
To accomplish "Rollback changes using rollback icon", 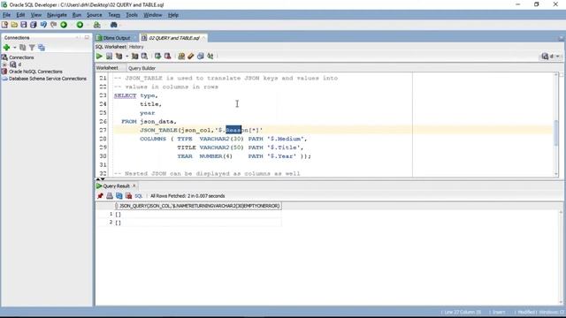I will coord(167,57).
